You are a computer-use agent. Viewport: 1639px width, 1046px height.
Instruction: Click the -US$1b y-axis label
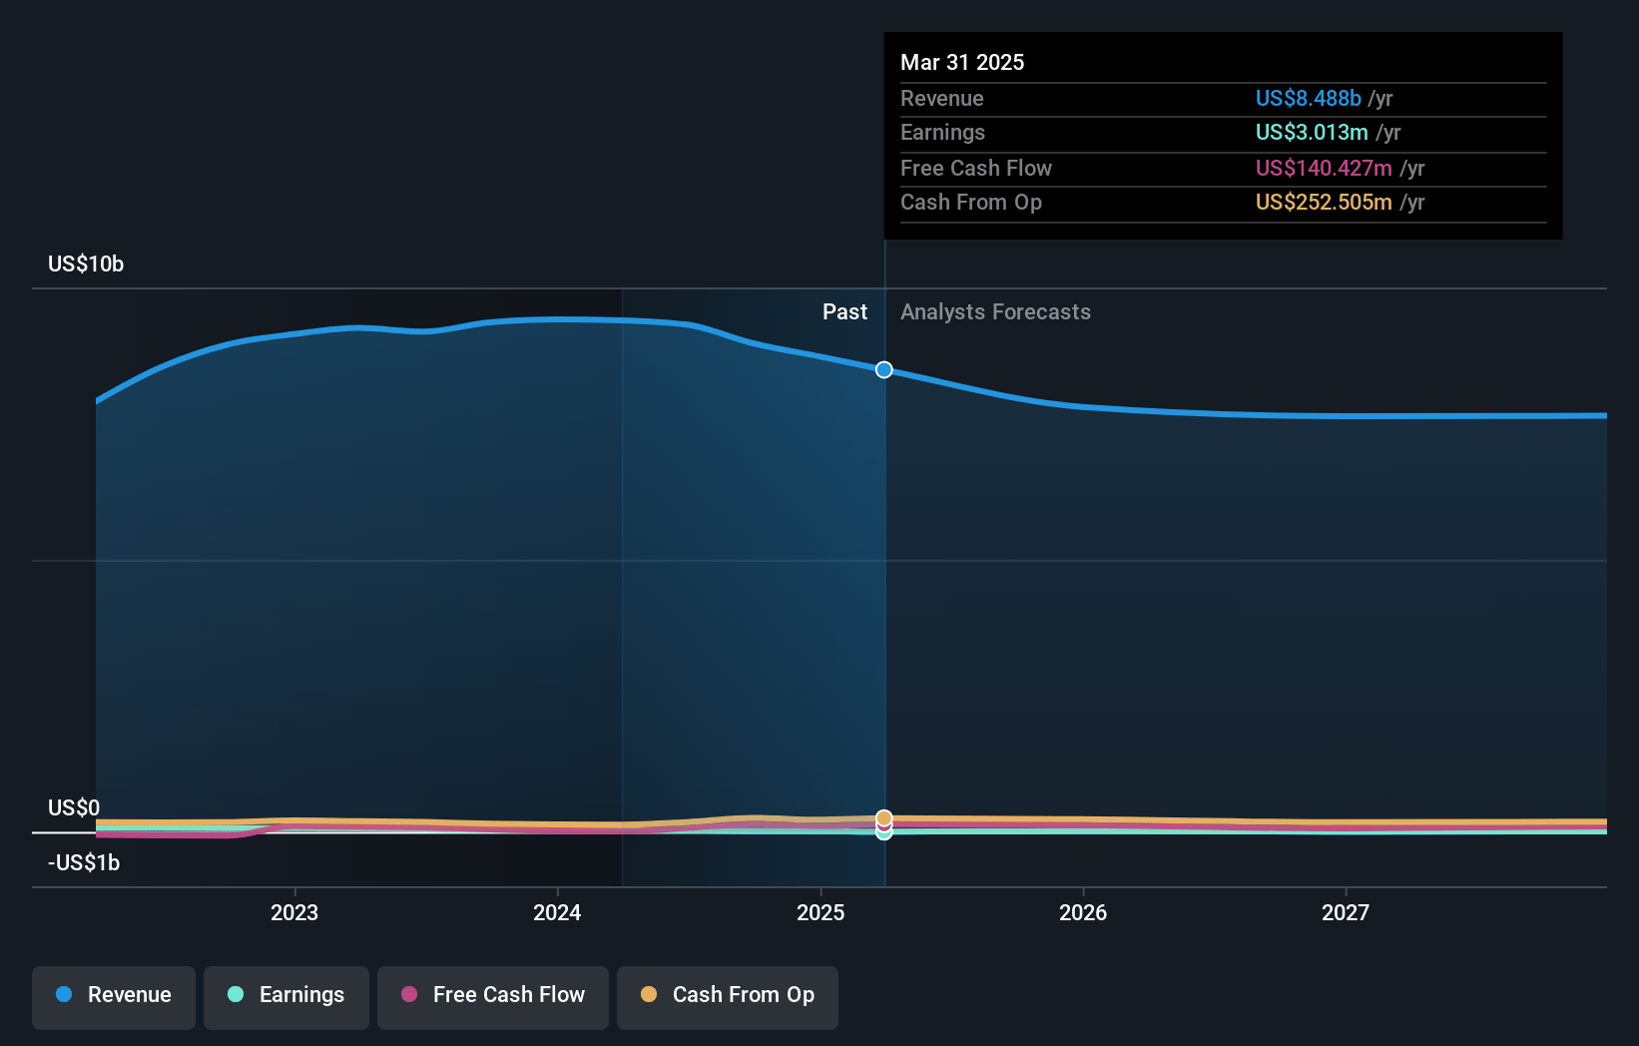pos(84,862)
